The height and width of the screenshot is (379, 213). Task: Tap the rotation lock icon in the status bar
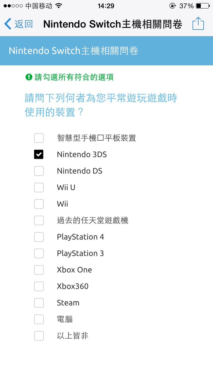pos(172,6)
